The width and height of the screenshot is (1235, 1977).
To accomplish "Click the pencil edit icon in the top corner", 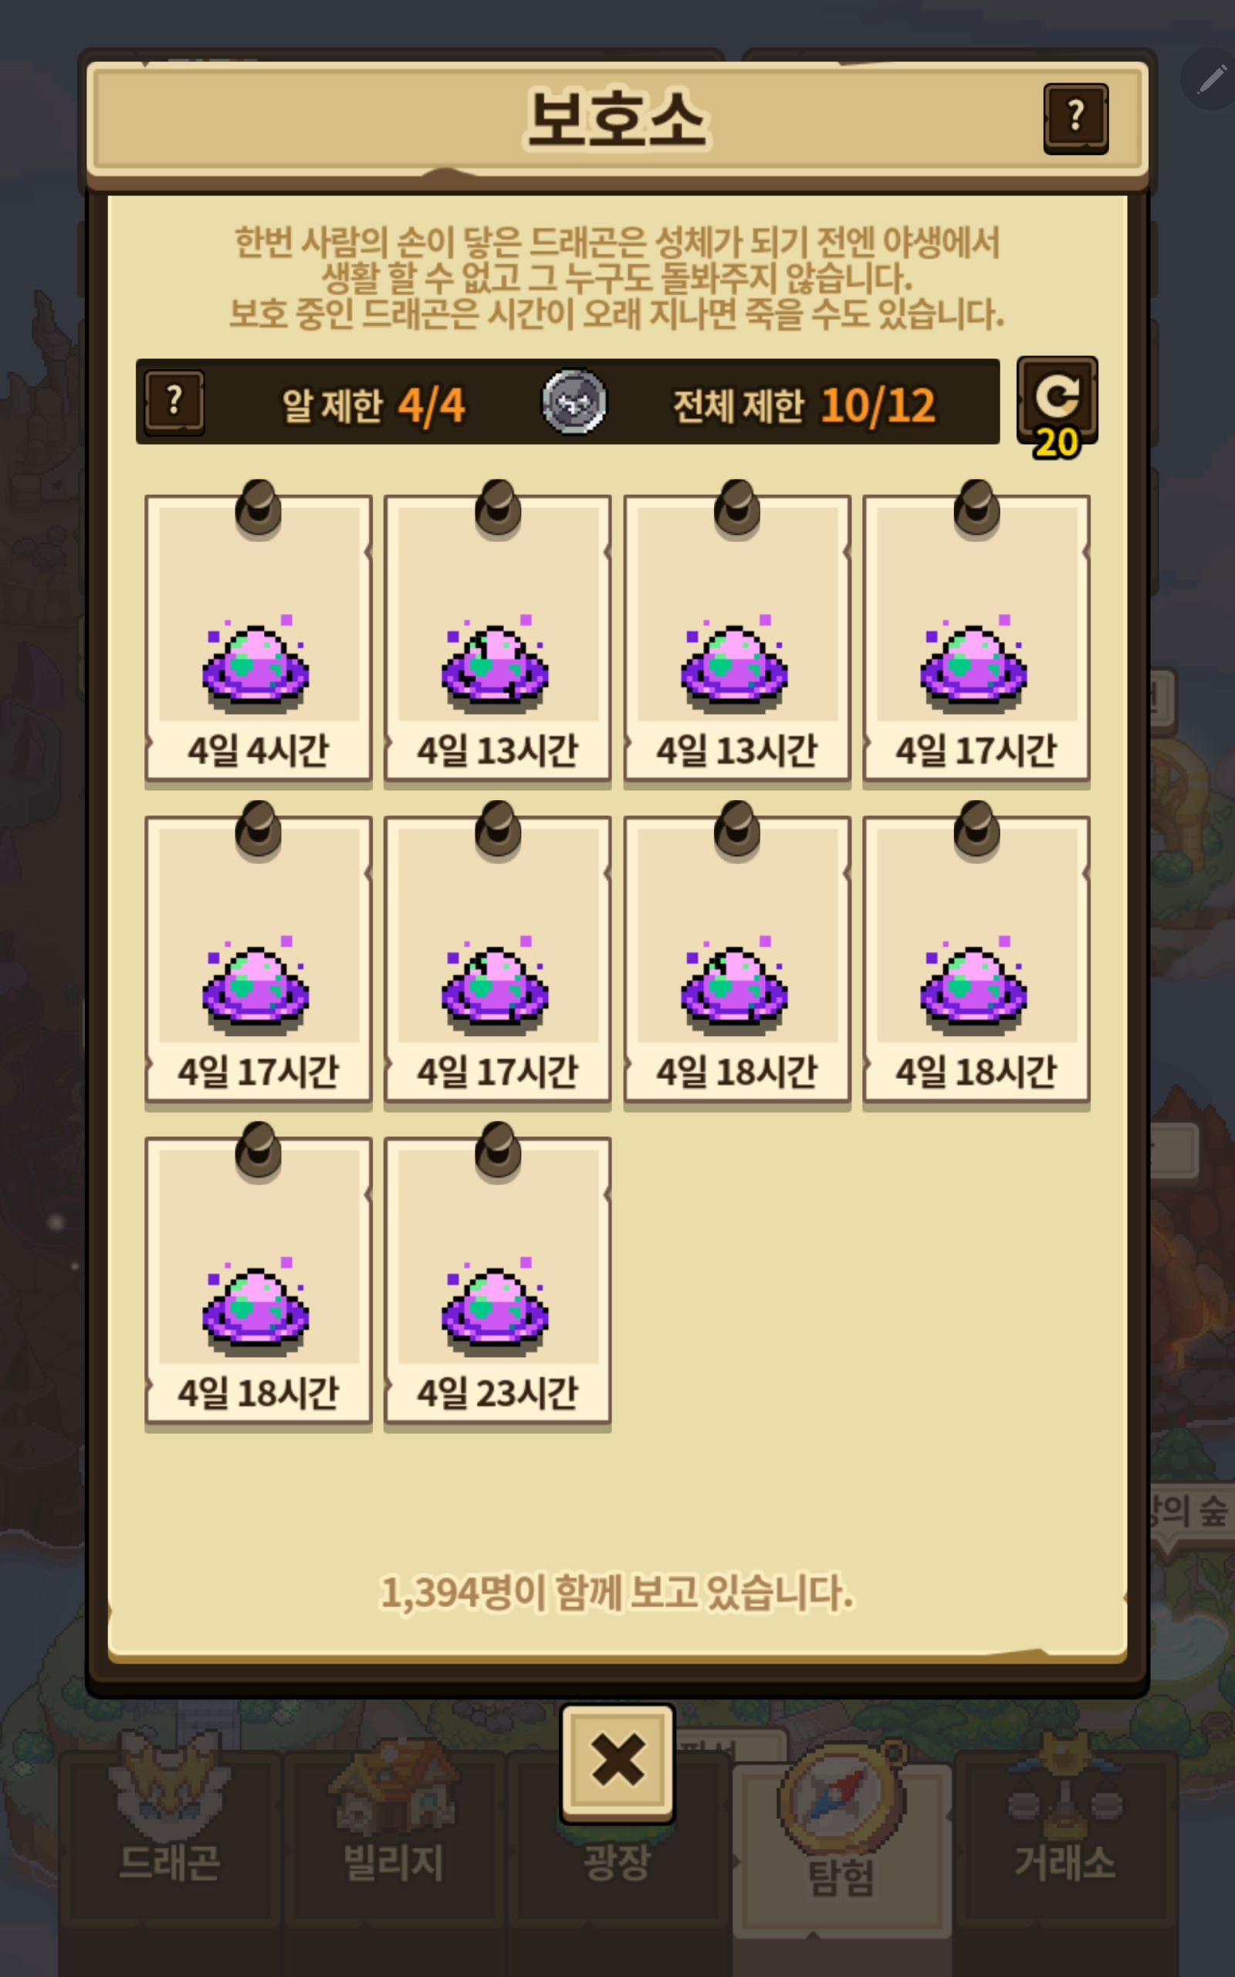I will point(1211,80).
